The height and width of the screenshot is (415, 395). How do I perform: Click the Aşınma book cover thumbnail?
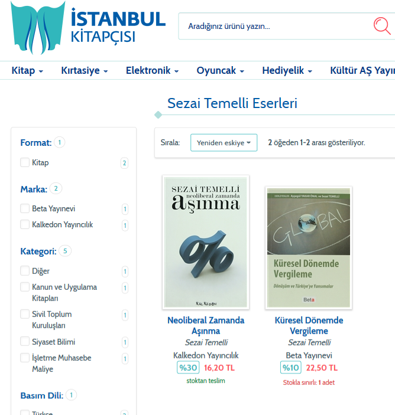pos(206,242)
